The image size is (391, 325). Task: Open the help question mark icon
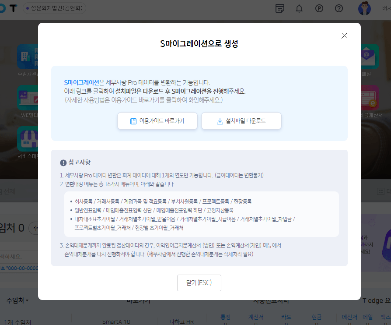(339, 8)
